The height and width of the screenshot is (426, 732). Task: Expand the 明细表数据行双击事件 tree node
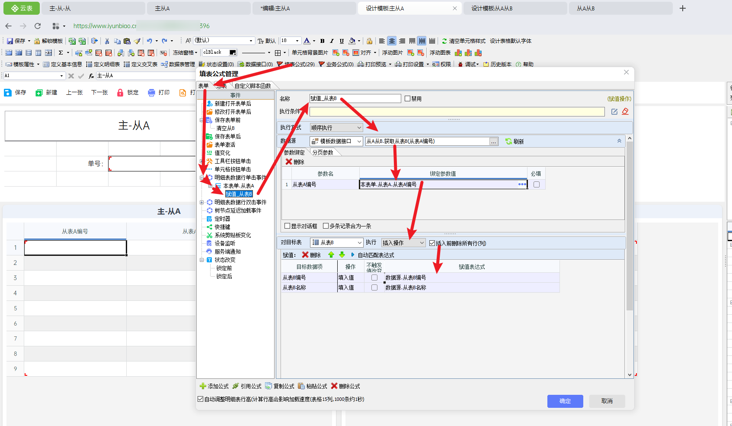tap(202, 202)
